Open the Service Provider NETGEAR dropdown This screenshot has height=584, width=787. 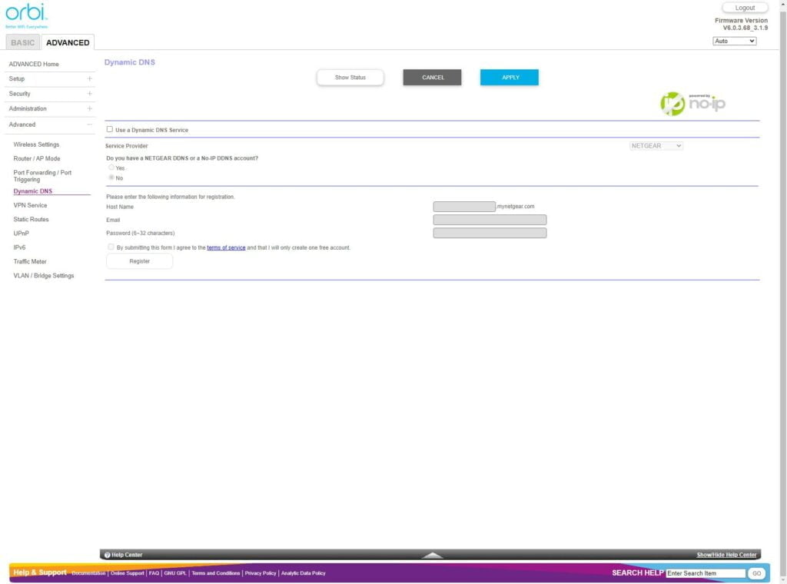[656, 146]
